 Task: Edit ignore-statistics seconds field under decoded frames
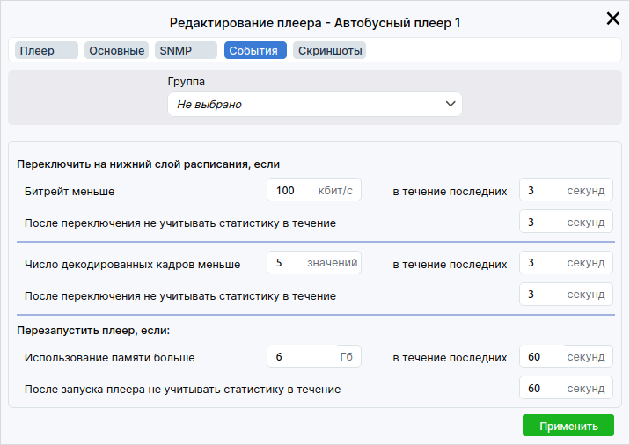(x=566, y=295)
